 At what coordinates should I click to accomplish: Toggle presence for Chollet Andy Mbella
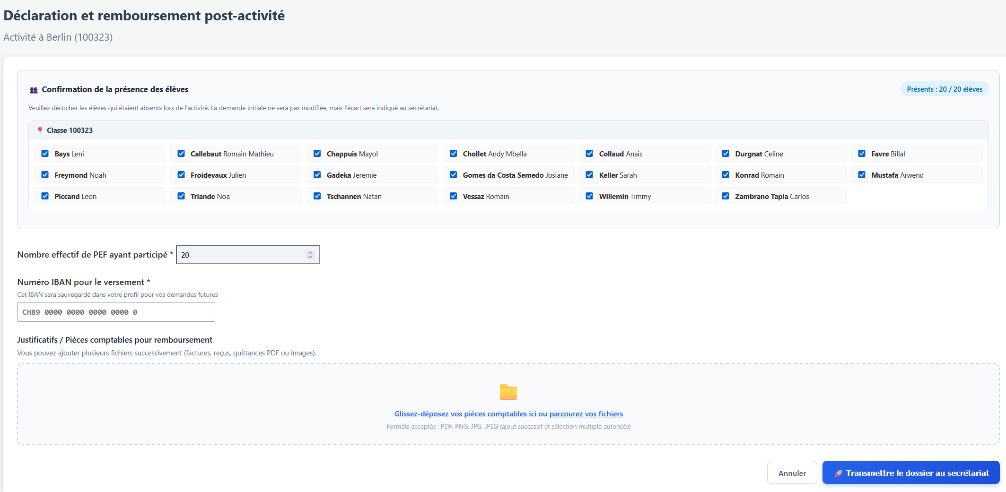pos(454,154)
